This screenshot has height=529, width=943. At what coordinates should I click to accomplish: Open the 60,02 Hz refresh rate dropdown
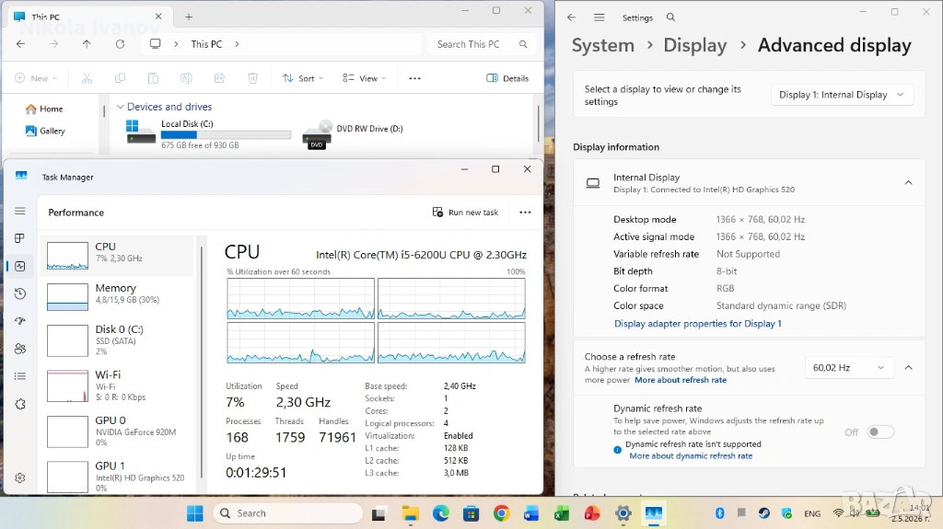848,367
